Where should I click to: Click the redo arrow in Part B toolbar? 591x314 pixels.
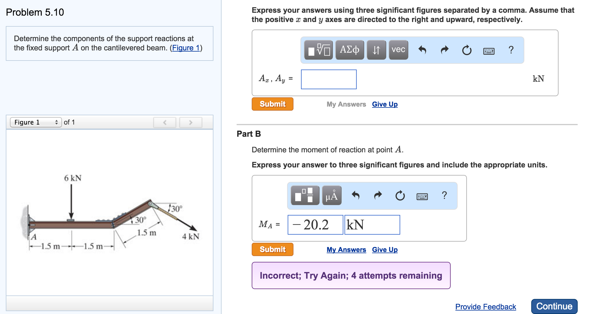pyautogui.click(x=378, y=196)
